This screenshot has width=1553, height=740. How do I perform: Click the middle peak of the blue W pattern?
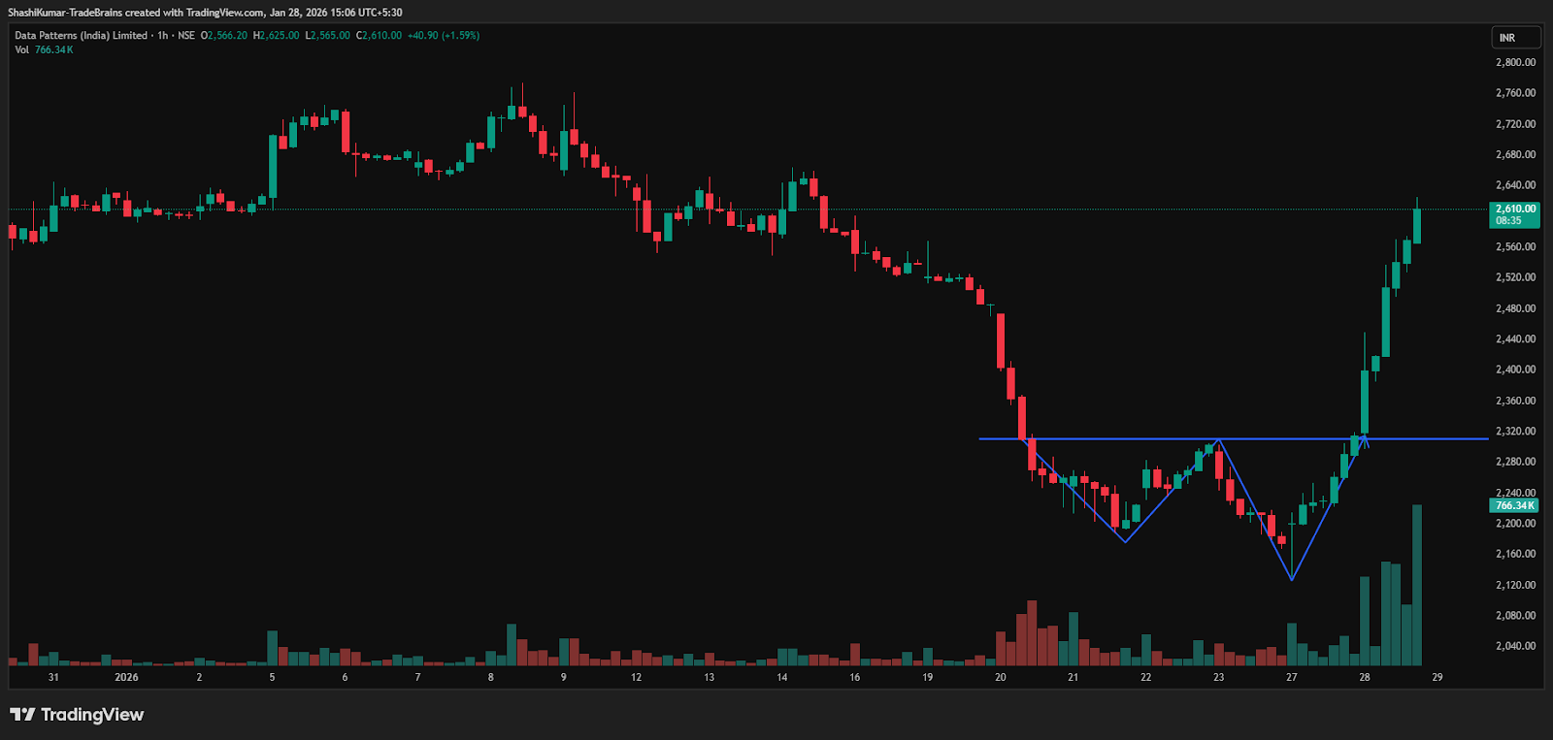point(1218,441)
